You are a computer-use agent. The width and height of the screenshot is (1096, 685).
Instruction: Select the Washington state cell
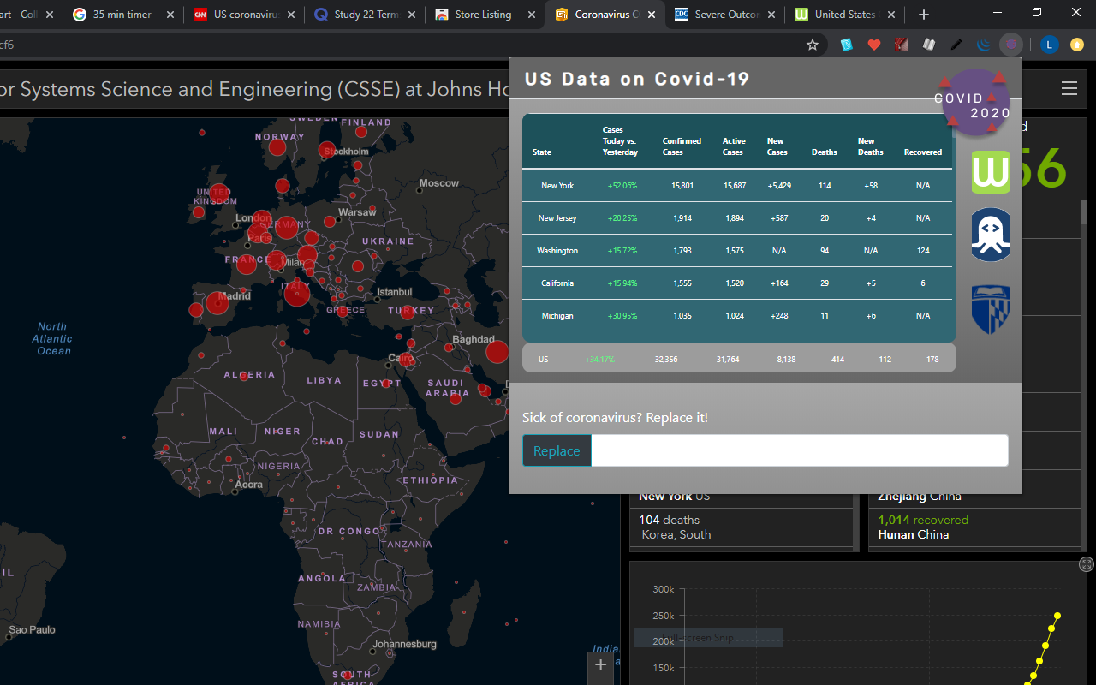557,251
